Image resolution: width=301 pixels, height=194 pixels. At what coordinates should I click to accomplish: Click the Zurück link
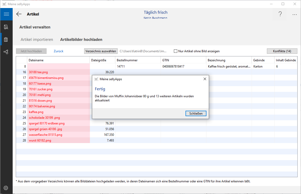[x=58, y=51]
